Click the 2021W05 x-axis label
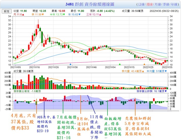Viewport: 183px width, 140px height. coord(16,67)
